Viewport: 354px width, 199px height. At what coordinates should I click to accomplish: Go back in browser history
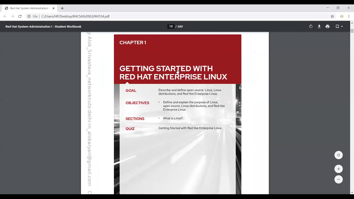click(5, 16)
